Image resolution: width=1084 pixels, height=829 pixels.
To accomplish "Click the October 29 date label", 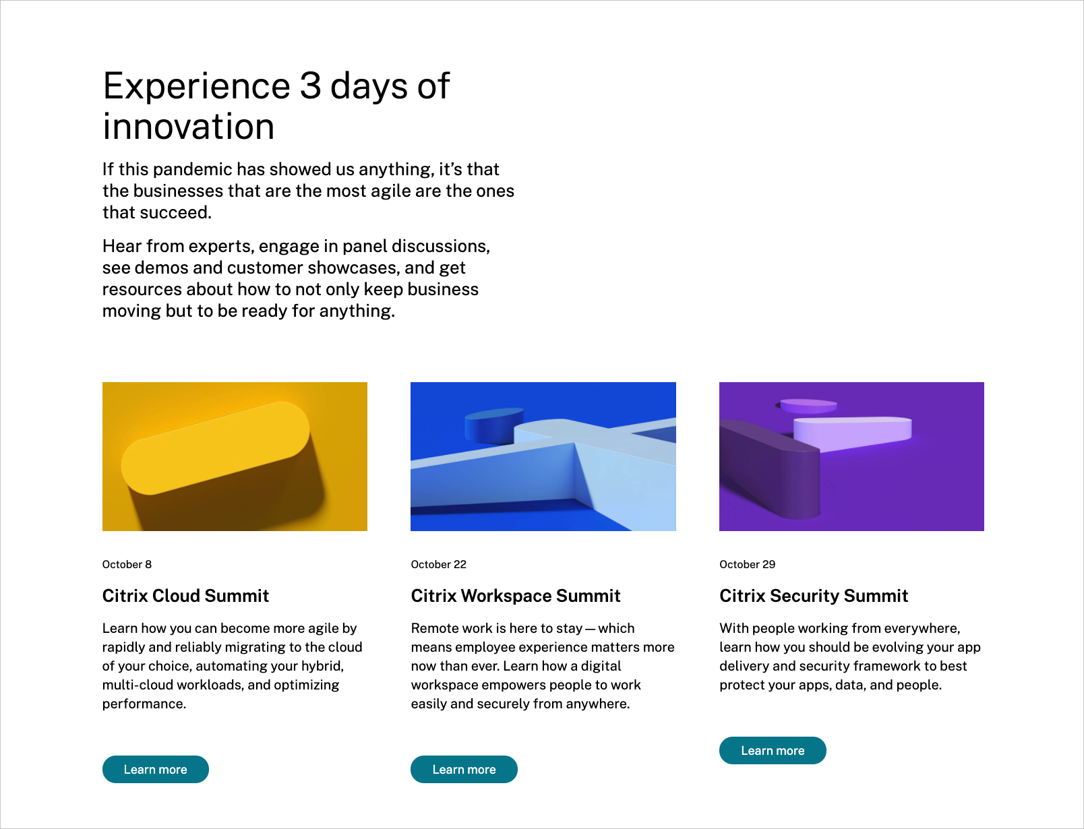I will point(747,564).
